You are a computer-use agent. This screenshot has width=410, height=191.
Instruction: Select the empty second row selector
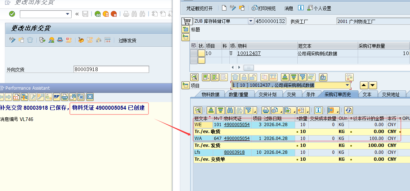click(x=193, y=61)
